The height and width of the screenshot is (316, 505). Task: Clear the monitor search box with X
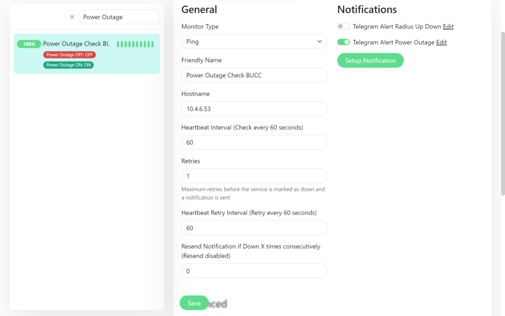(72, 17)
